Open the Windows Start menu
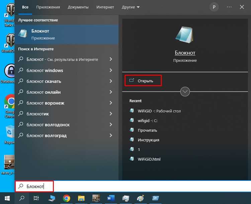 7,198
